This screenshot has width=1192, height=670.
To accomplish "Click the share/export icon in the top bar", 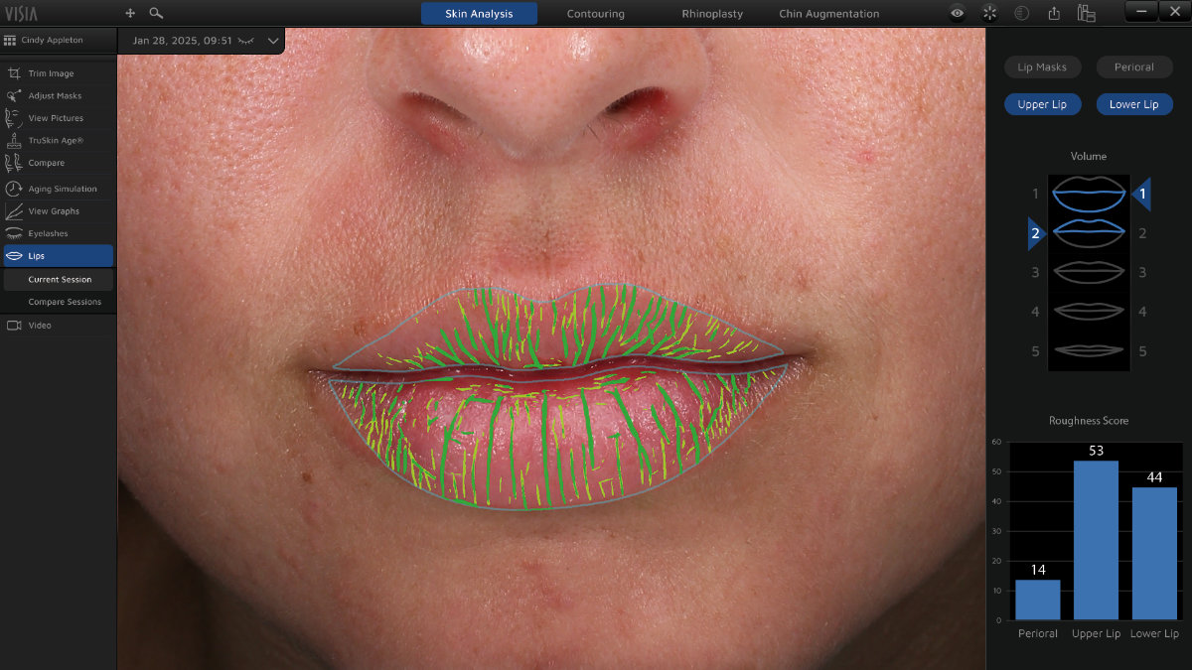I will coord(1055,13).
